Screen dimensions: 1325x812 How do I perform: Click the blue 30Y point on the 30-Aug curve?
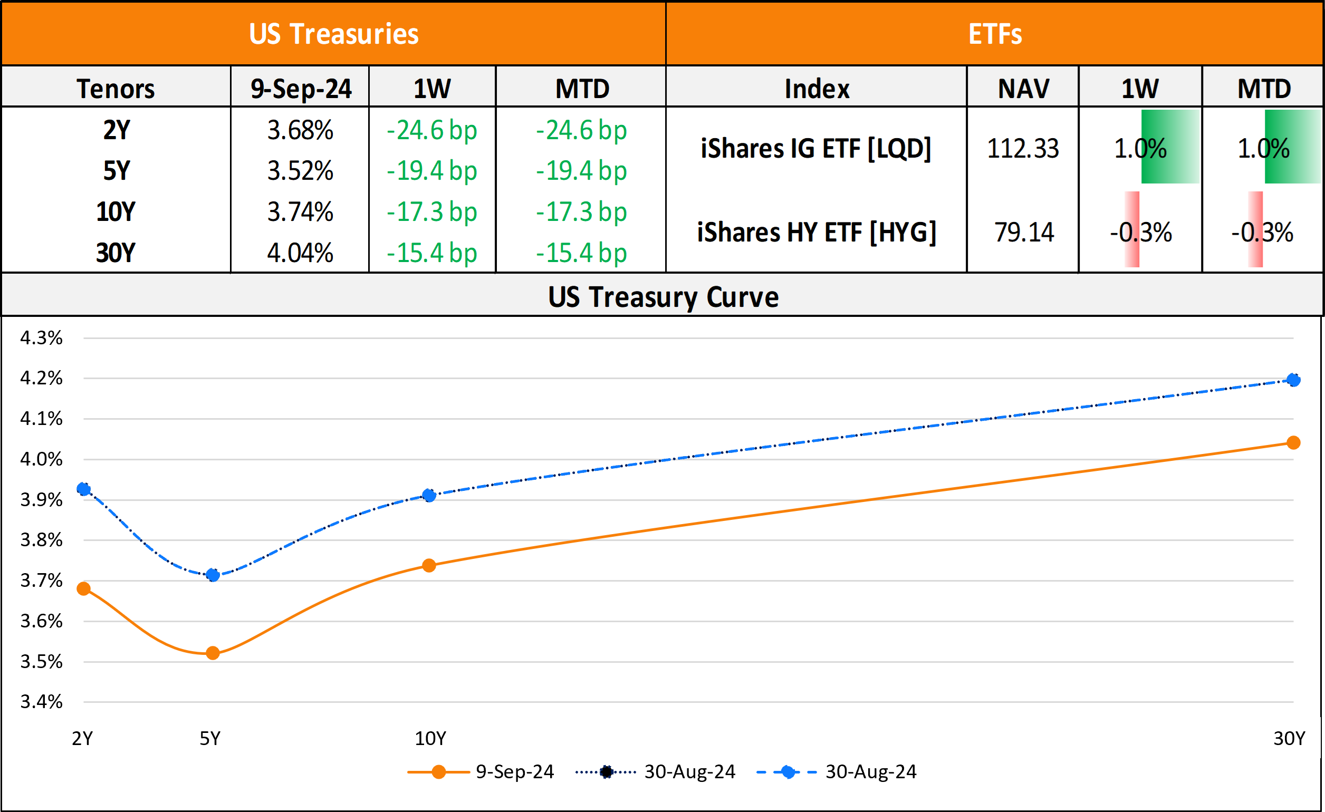click(1293, 380)
